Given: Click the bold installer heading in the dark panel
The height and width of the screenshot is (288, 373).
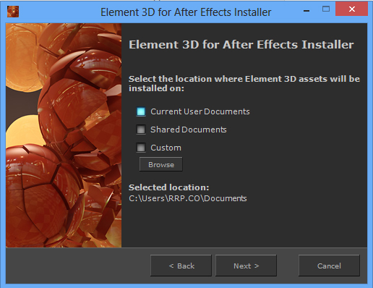Looking at the screenshot, I should pyautogui.click(x=241, y=45).
